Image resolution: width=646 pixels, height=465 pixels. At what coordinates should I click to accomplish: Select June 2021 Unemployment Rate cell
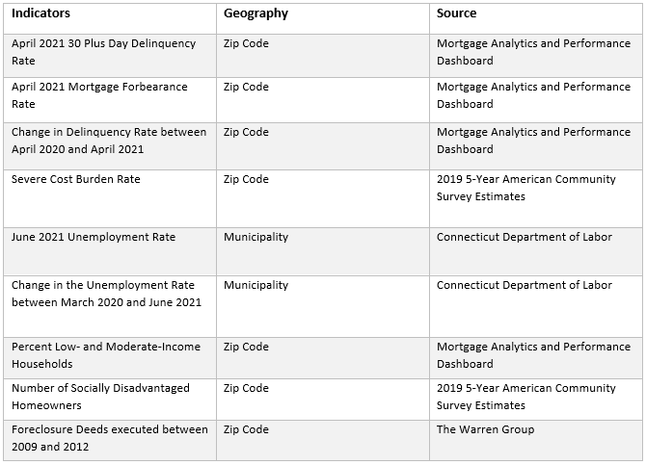click(94, 237)
